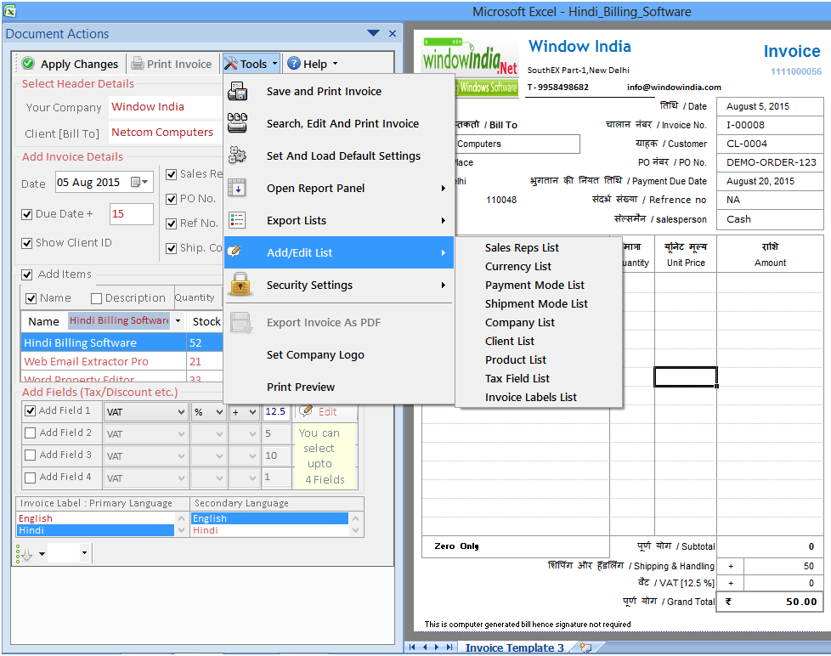Click the Add/Edit List pencil icon
This screenshot has height=656, width=831.
pos(236,252)
